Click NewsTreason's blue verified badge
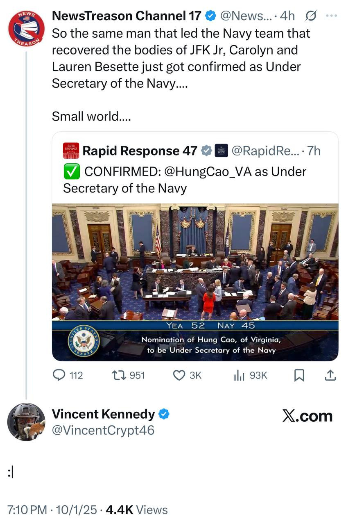Viewport: 346px width, 525px height. (210, 16)
